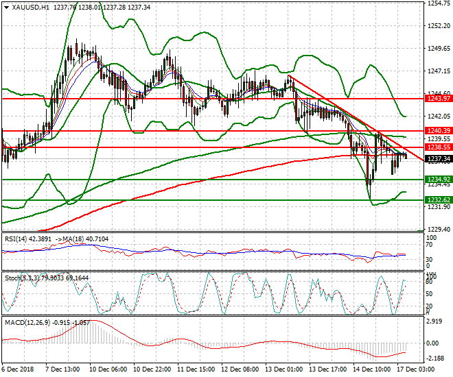Click the small triangle before XAUUSD,H1 title
The image size is (453, 377).
click(6, 6)
